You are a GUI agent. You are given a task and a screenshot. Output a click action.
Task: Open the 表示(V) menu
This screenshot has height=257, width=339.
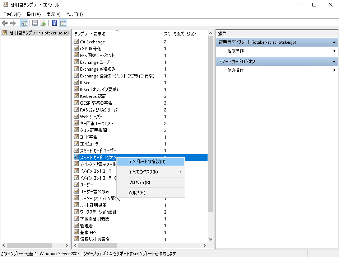54,14
